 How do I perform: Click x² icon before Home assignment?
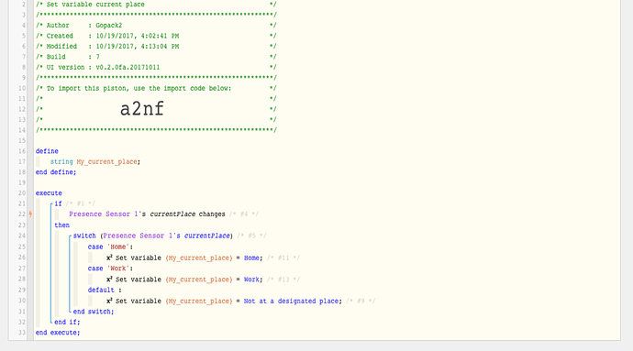(x=109, y=258)
